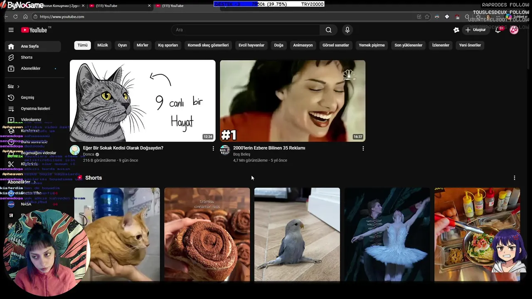
Task: Select the Animasyon filter chip
Action: [303, 45]
